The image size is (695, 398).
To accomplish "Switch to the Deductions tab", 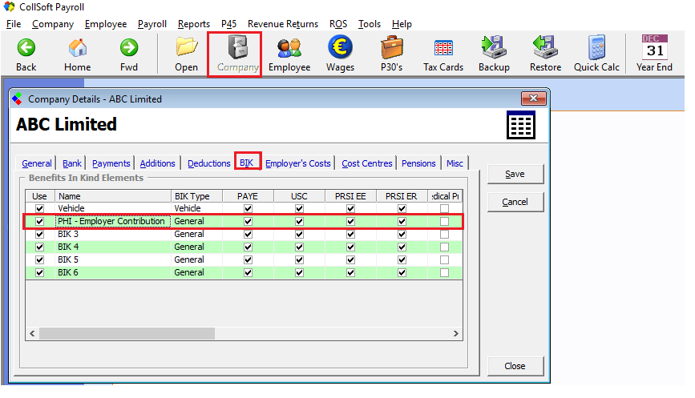I will [208, 163].
